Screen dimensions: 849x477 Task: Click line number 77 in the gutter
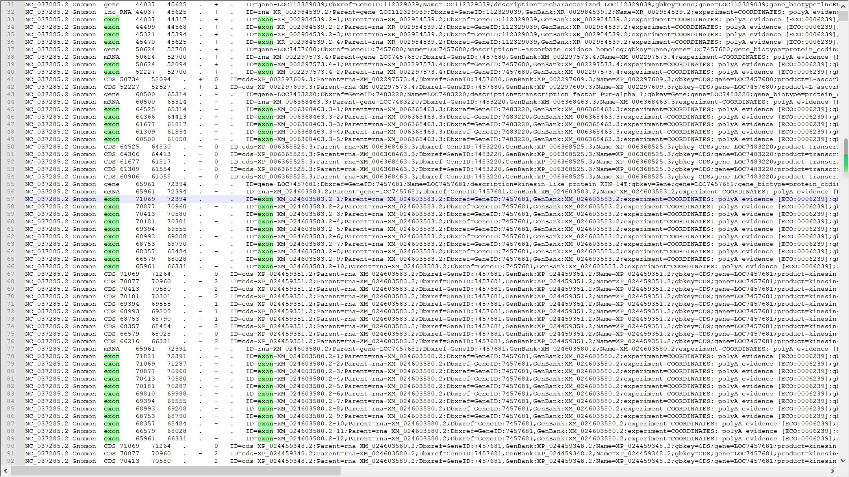click(11, 349)
